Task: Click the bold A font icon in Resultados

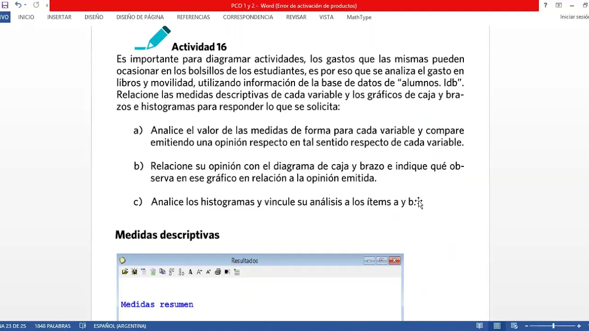Action: 191,272
